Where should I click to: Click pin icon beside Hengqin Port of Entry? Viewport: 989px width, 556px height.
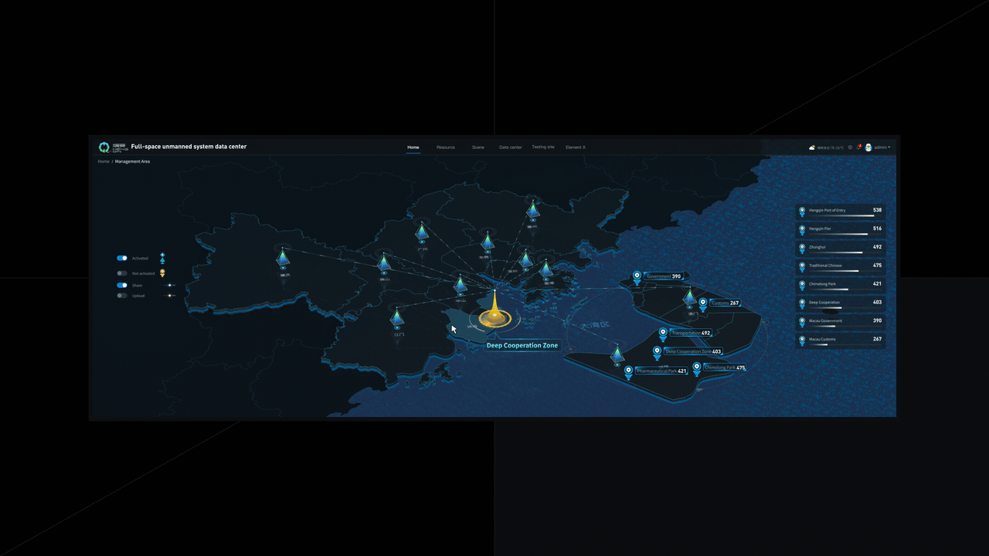point(802,212)
